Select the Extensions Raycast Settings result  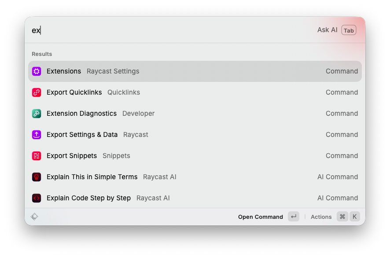[x=195, y=71]
